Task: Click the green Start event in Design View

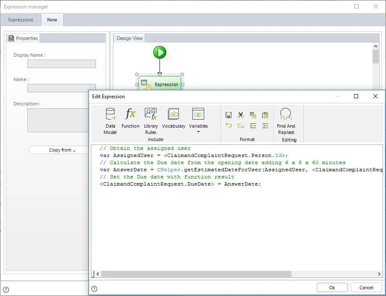Action: tap(160, 52)
